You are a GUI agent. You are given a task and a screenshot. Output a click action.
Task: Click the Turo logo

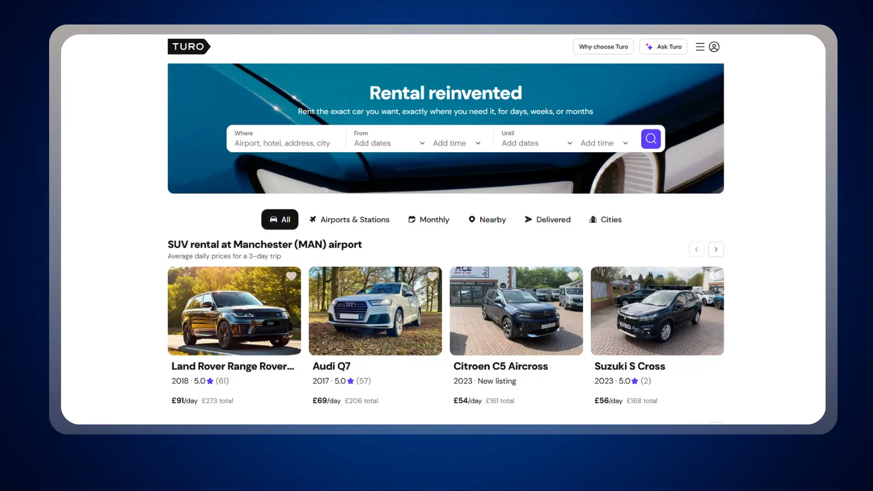[189, 46]
